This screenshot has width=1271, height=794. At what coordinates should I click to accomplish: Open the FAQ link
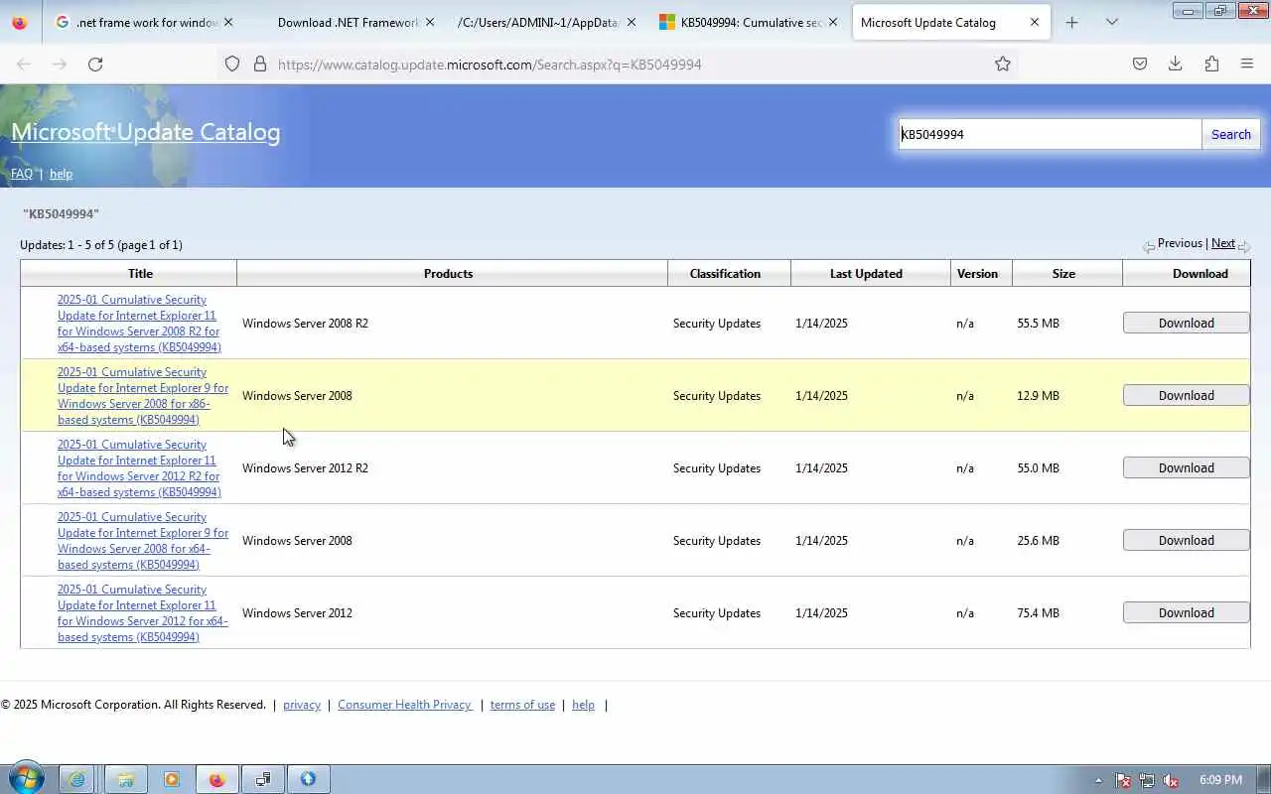click(x=22, y=174)
